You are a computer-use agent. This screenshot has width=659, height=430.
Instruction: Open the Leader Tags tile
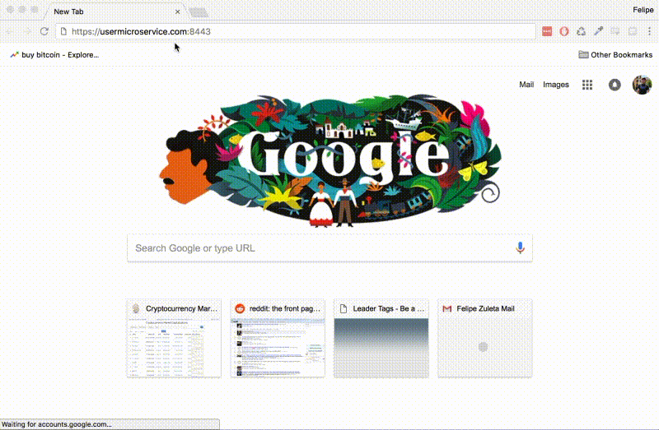pos(381,338)
